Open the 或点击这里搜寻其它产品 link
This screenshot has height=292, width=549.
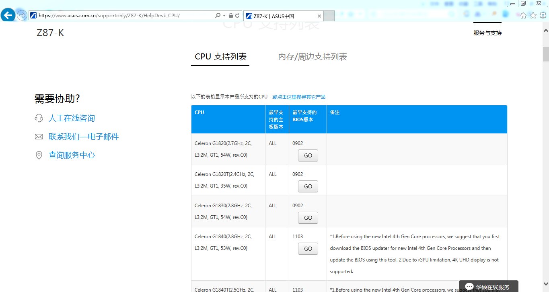298,96
